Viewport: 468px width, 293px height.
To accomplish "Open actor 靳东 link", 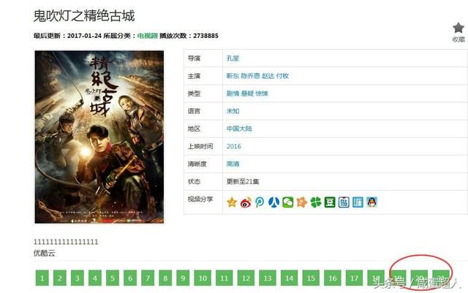I will coord(233,76).
